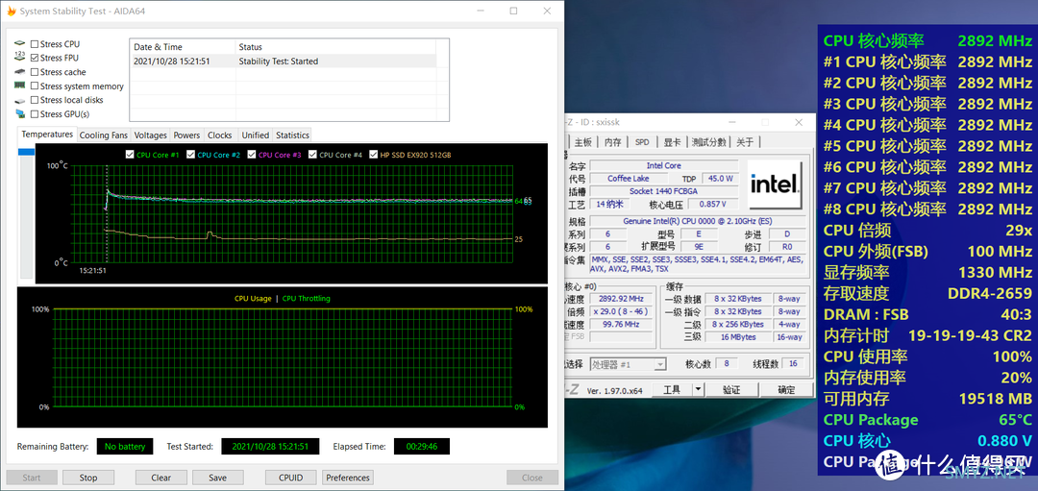Open the Unified tab

255,135
